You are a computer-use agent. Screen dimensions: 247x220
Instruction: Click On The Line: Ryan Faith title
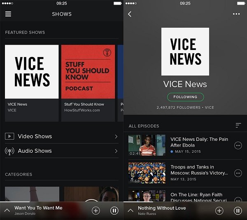pos(199,197)
